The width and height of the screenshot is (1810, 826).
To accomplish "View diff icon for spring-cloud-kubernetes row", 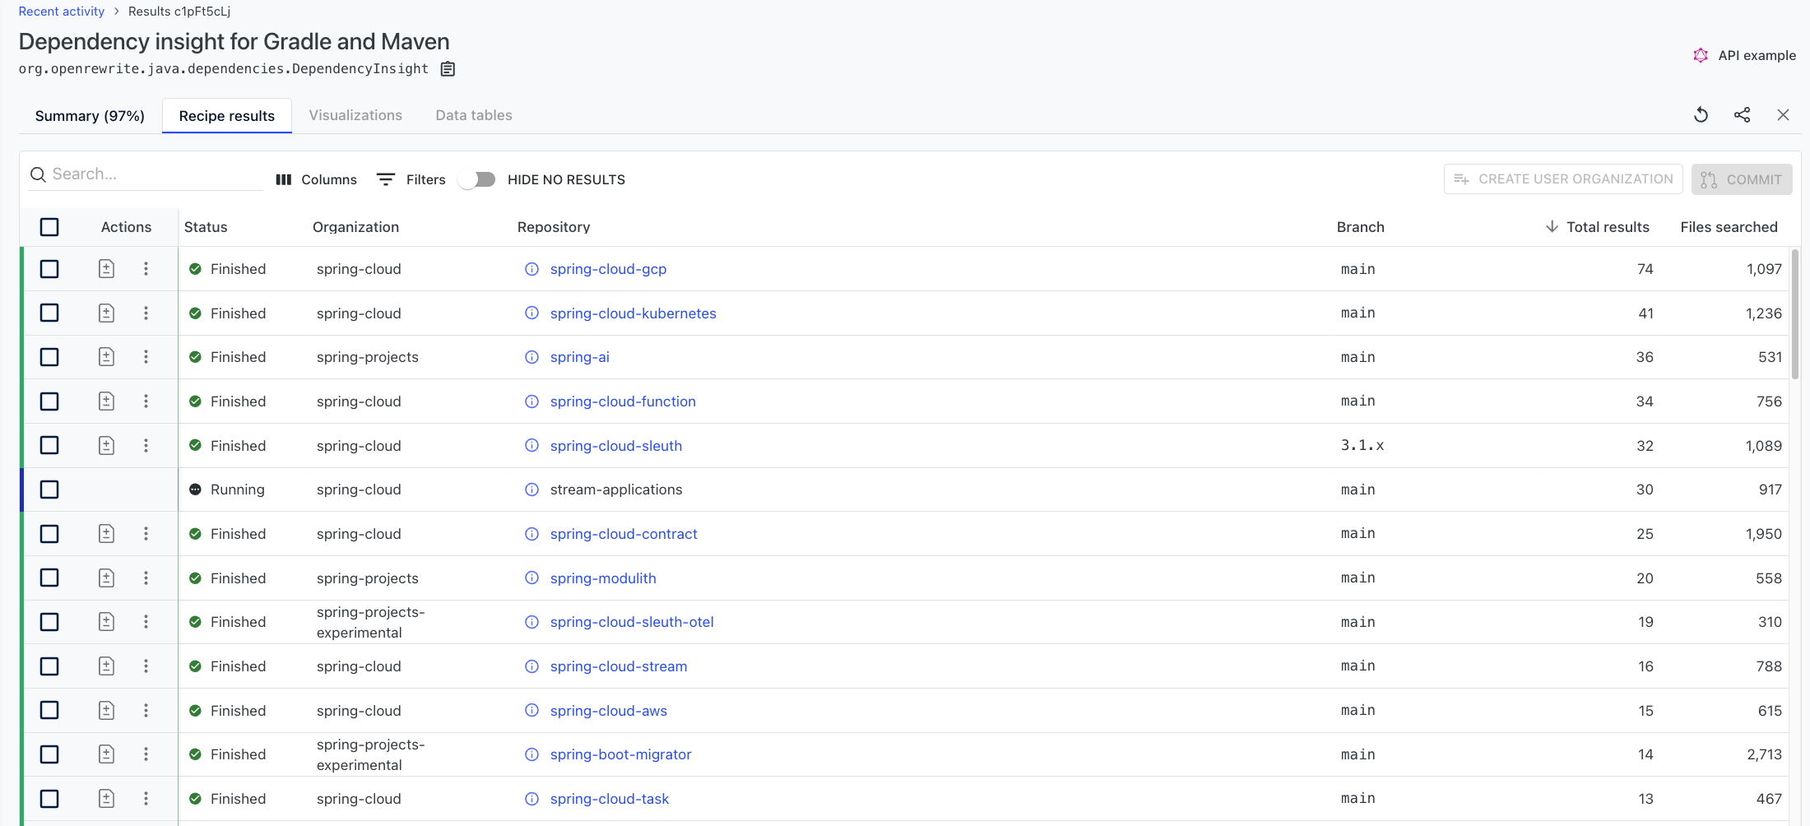I will point(106,313).
